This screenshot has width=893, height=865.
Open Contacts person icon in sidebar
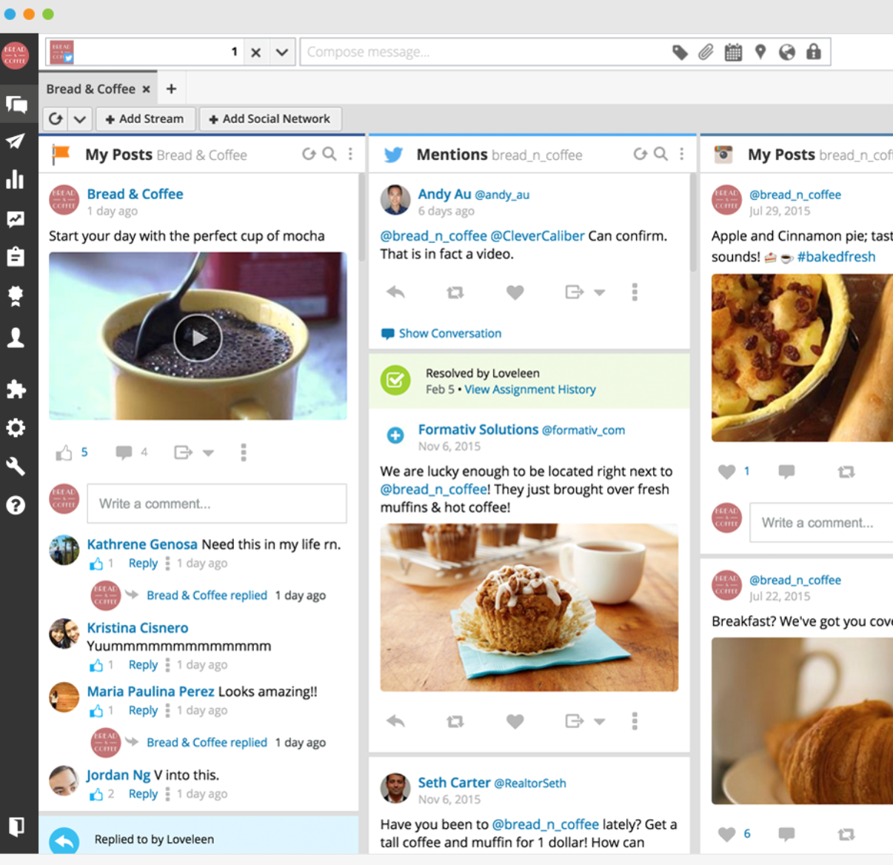(x=16, y=338)
